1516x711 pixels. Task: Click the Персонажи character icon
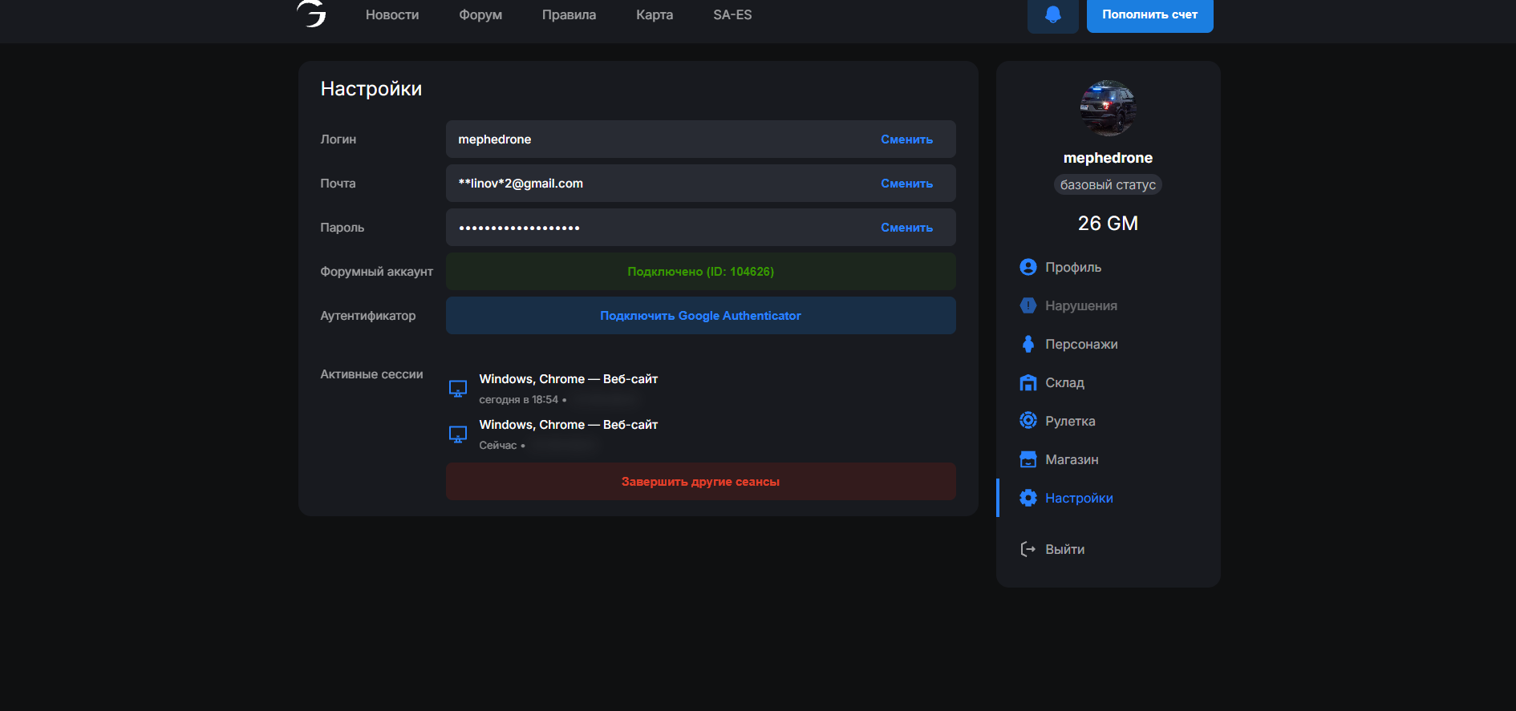point(1028,344)
